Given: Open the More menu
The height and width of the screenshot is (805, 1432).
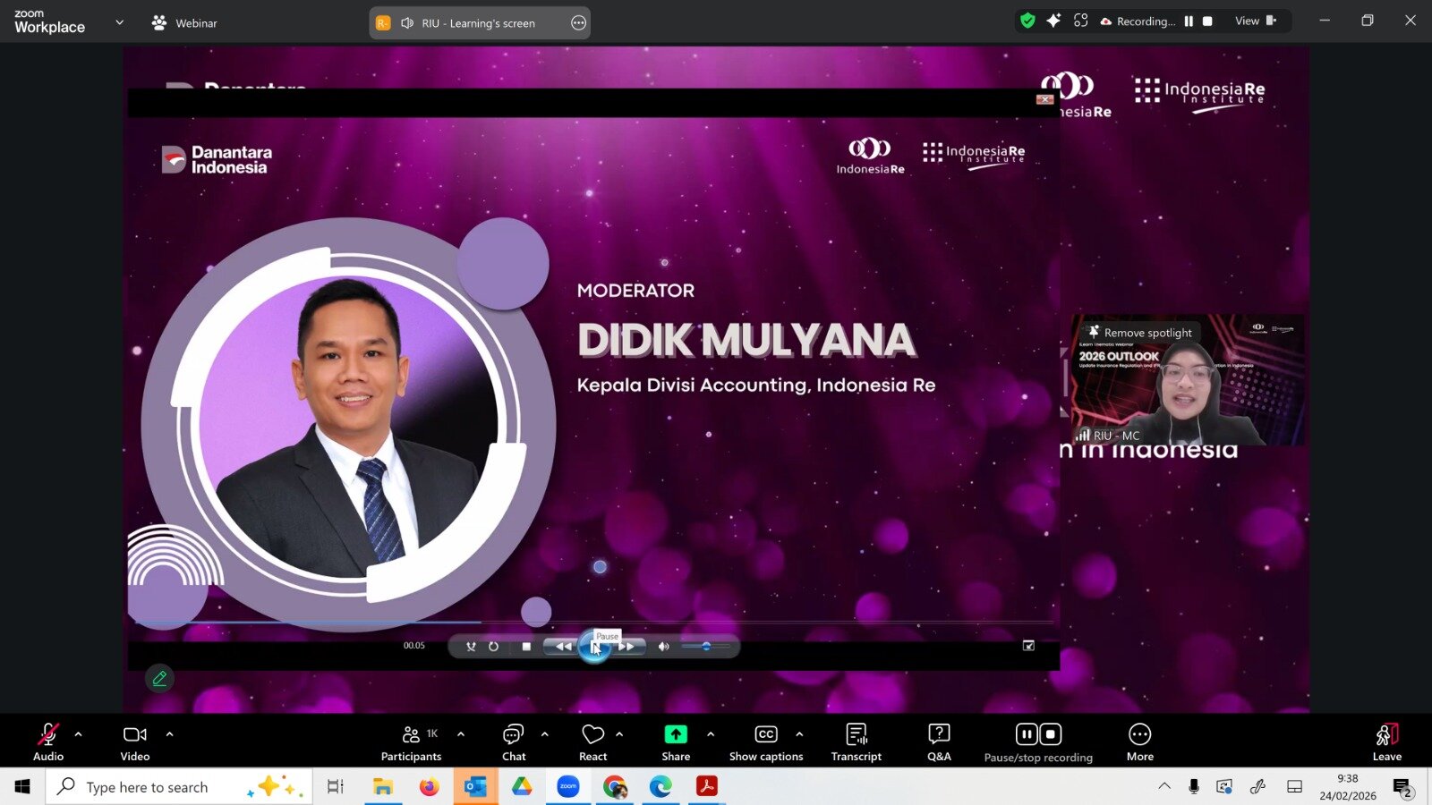Looking at the screenshot, I should tap(1139, 741).
